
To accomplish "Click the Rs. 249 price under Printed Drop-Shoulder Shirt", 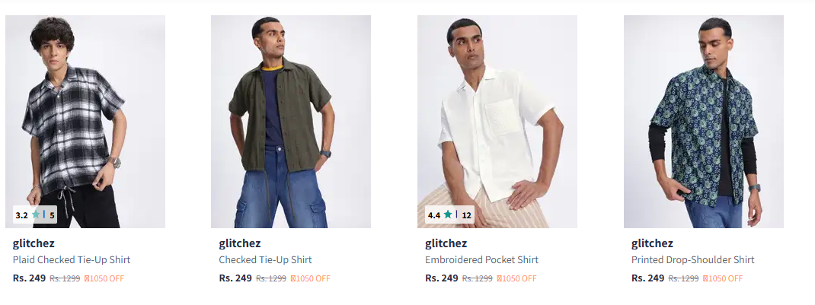I will tap(647, 278).
